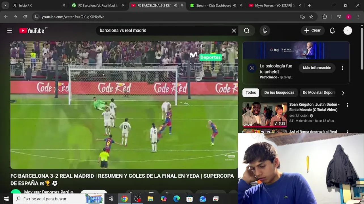Open Outlook mail from taskbar

(203, 199)
